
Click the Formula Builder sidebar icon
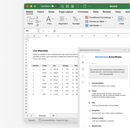pyautogui.click(x=83, y=57)
